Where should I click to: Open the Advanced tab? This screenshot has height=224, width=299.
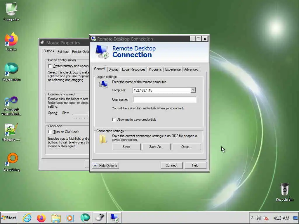pos(191,69)
